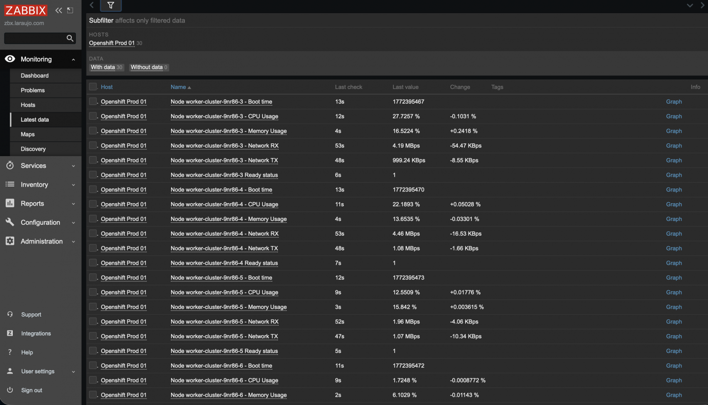This screenshot has height=405, width=708.
Task: Toggle the select-all checkbox in header
Action: (93, 87)
